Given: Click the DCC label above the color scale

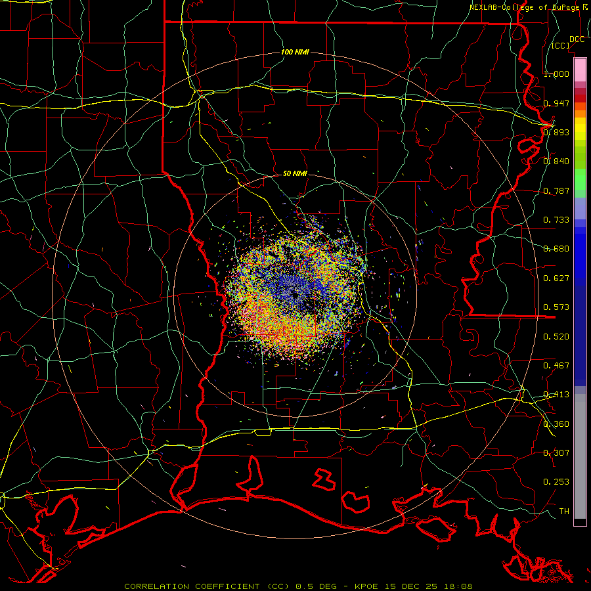Looking at the screenshot, I should [x=577, y=39].
